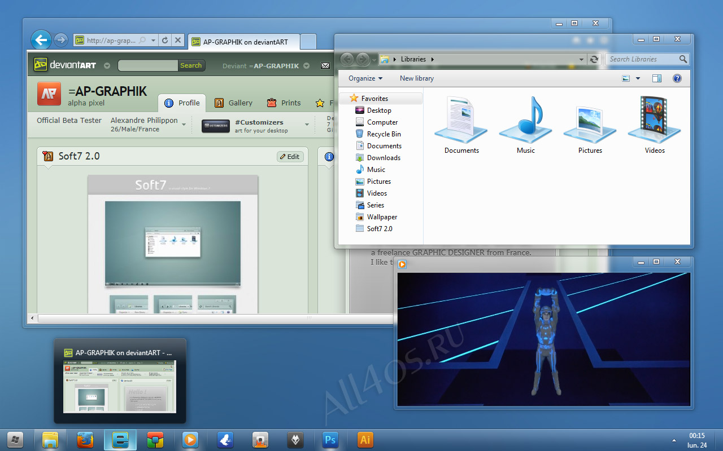The image size is (723, 451).
Task: Select the Documents library icon
Action: [x=461, y=125]
